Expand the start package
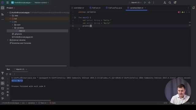Screen dimensions: 196x110 click(x=13, y=25)
